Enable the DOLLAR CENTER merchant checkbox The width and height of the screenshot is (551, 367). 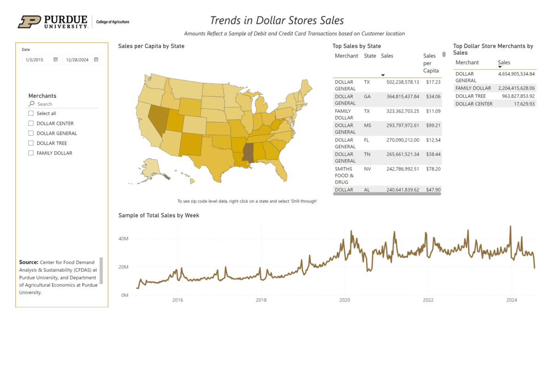31,123
